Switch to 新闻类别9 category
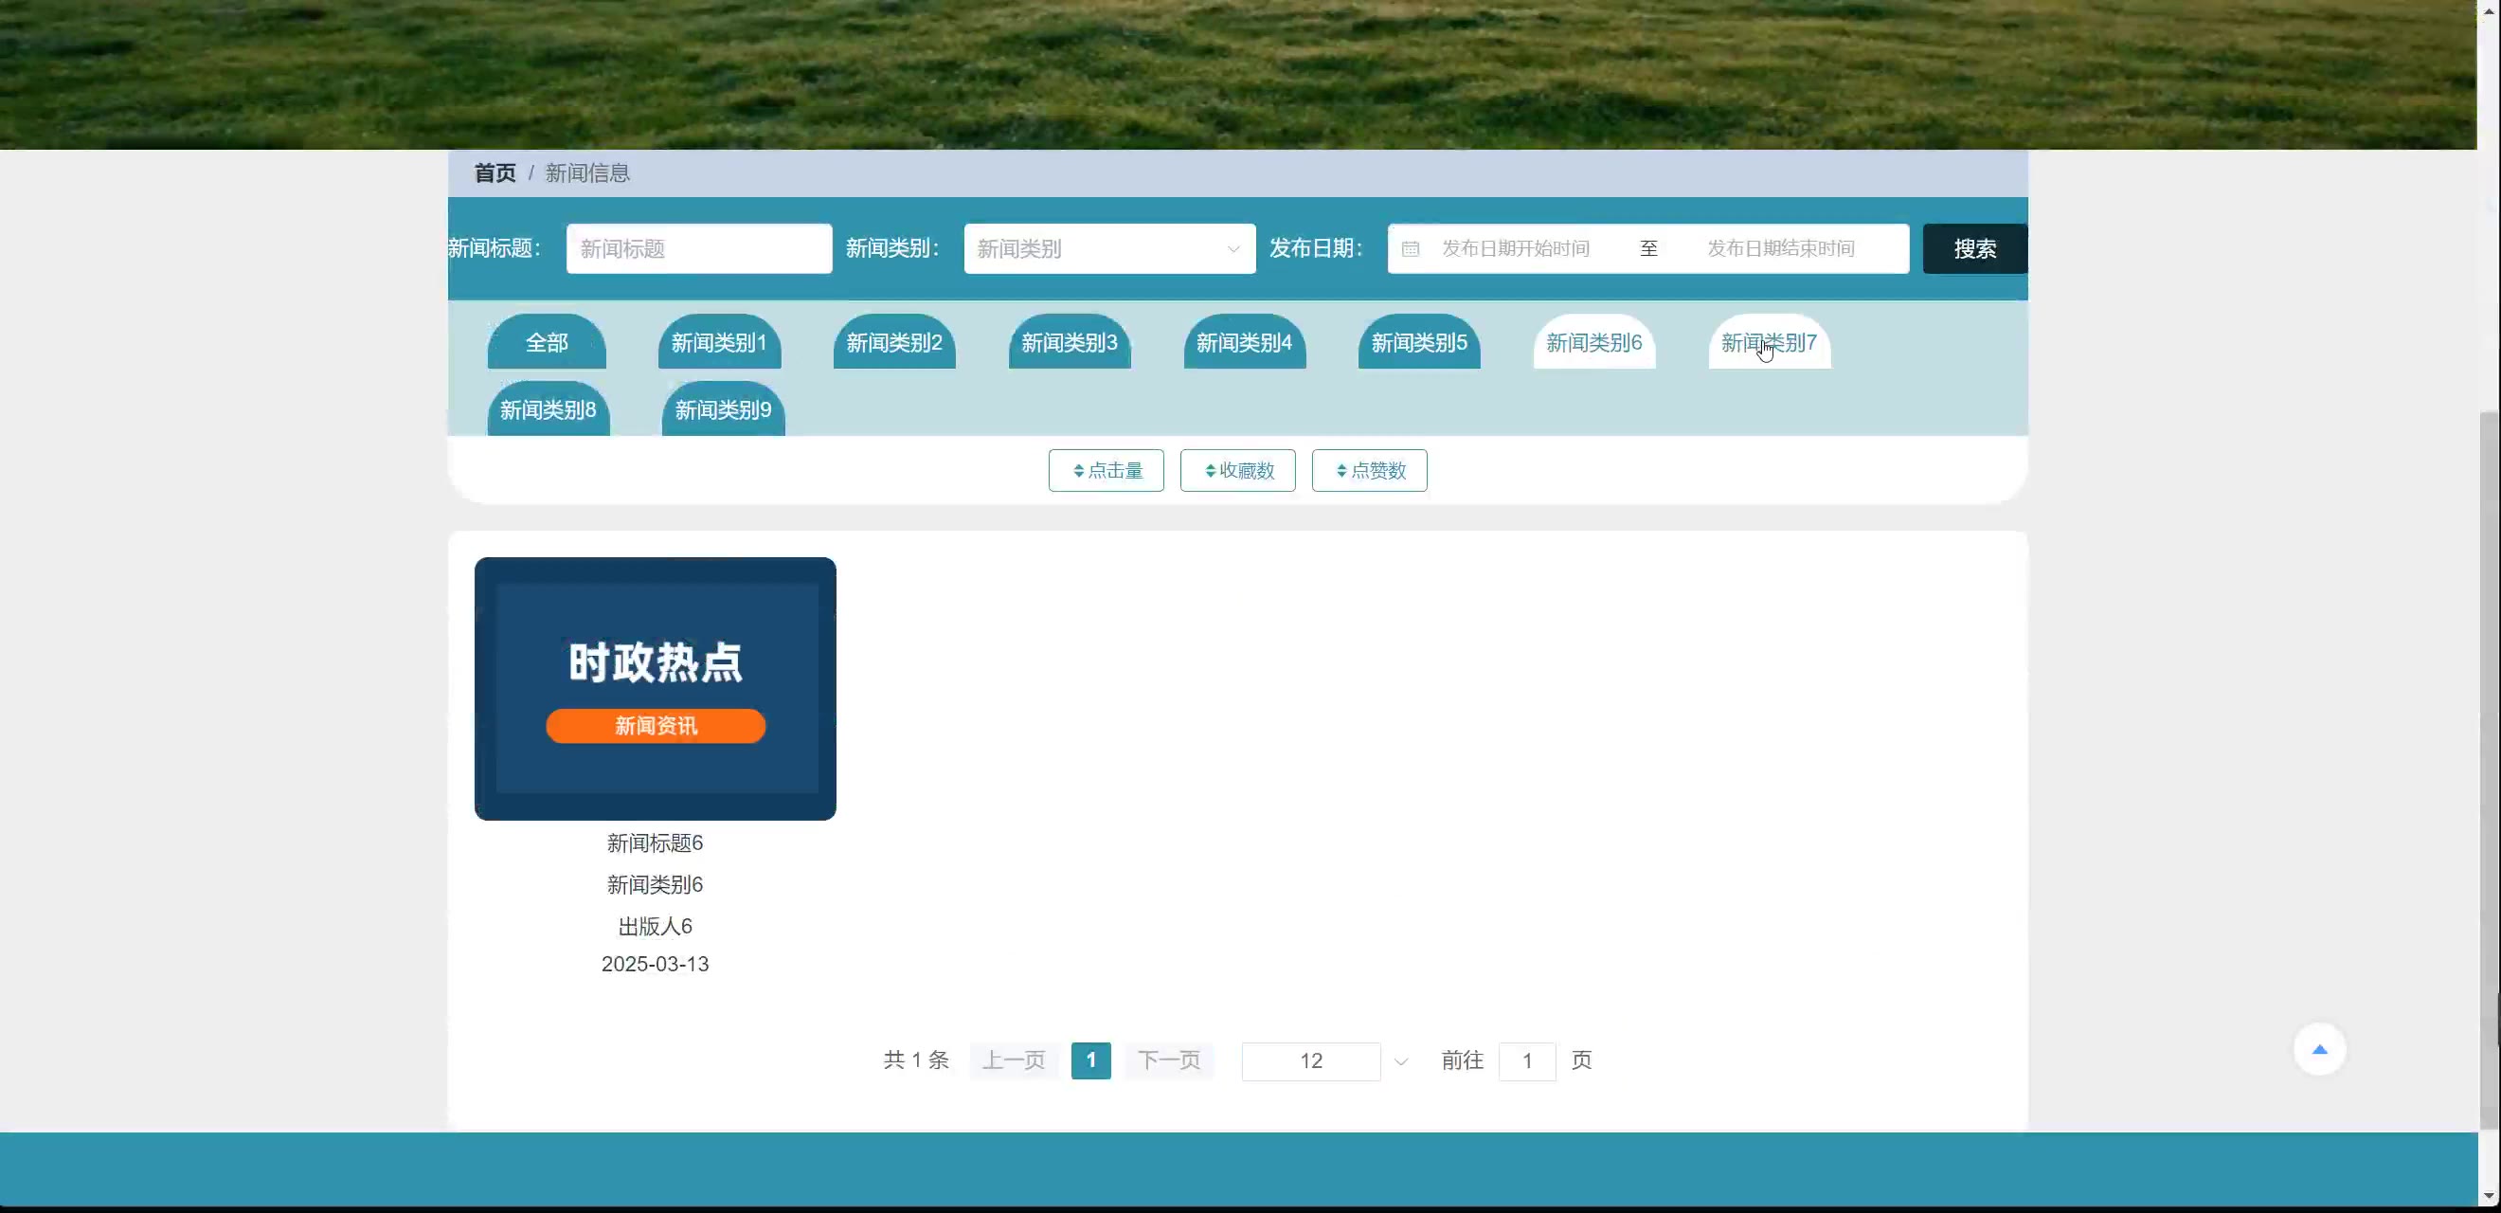This screenshot has height=1213, width=2501. [722, 410]
